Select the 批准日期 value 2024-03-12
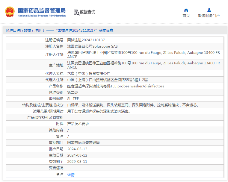Image resolution: width=228 pixels, height=182 pixels. [x=77, y=149]
